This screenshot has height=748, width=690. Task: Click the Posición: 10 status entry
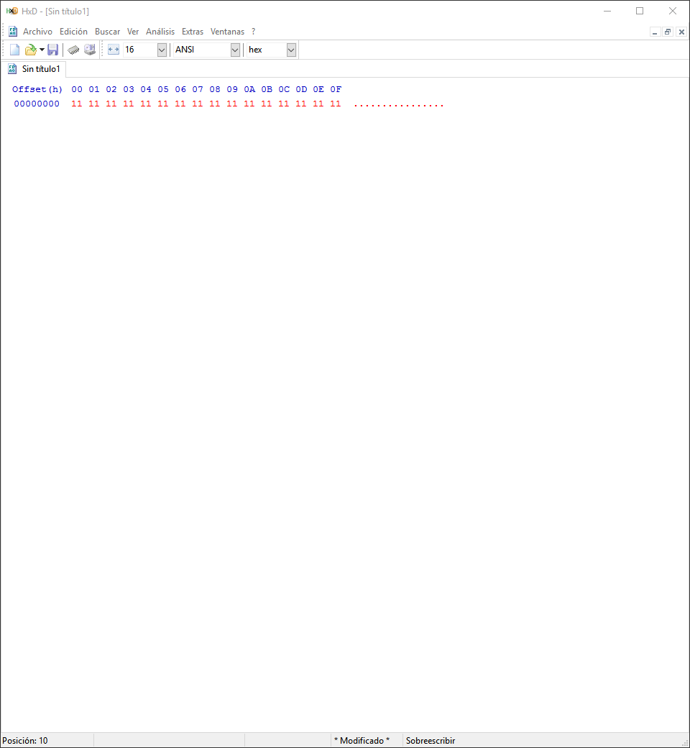pyautogui.click(x=25, y=740)
